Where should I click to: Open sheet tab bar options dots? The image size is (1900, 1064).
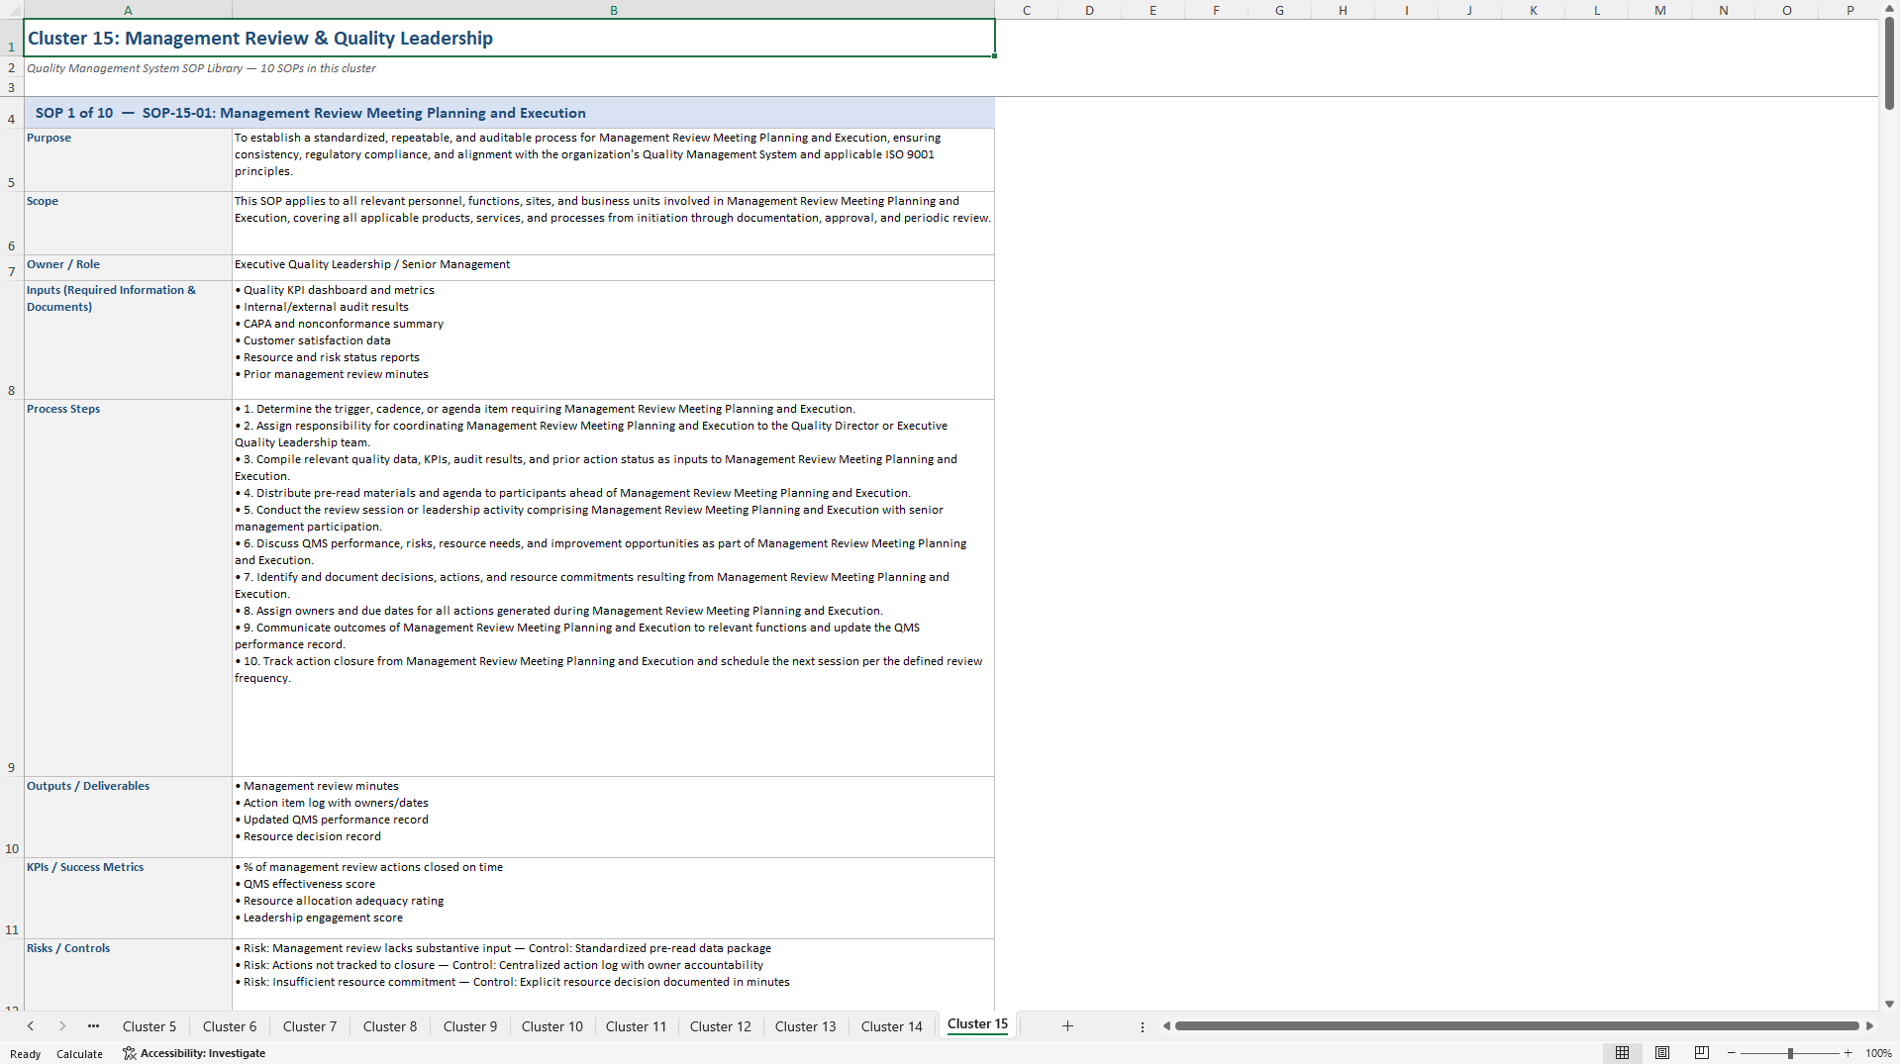coord(1143,1027)
